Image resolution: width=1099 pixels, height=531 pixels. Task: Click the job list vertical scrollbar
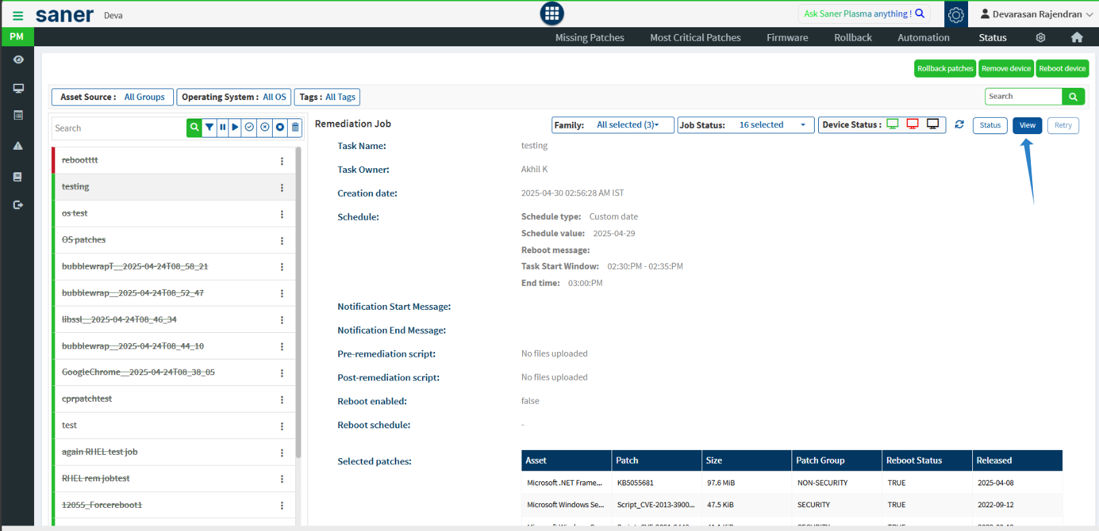tap(298, 302)
